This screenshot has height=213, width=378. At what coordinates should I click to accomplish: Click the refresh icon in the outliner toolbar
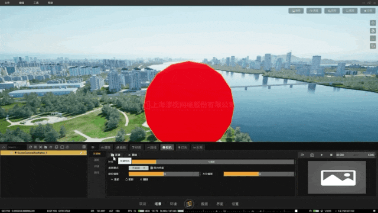(30, 147)
